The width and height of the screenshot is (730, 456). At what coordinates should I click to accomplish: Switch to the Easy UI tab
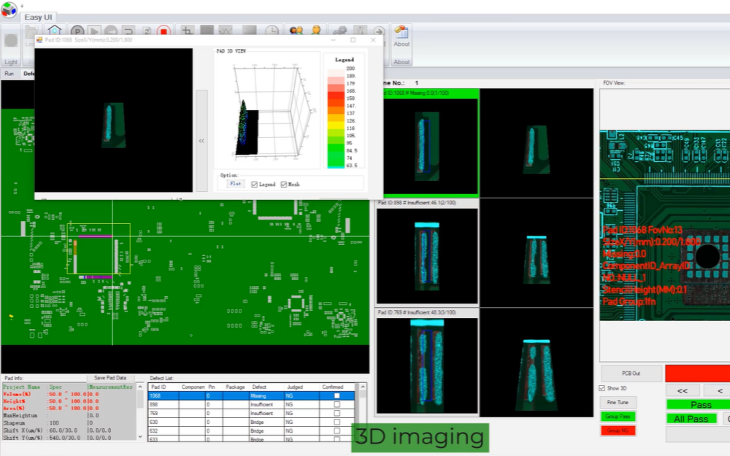(x=39, y=17)
